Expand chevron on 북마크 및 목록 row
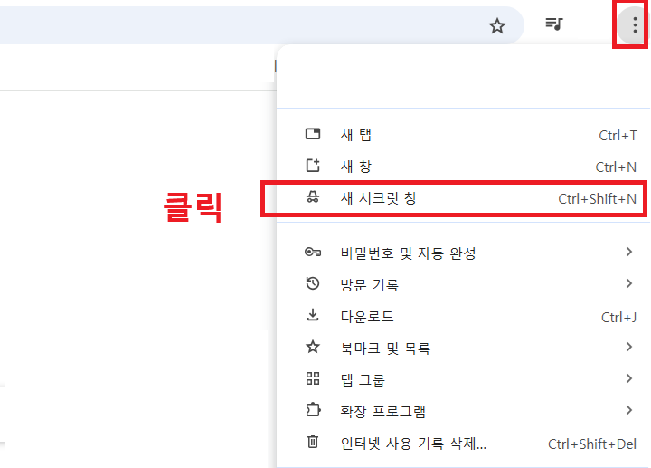Viewport: 651px width, 468px height. (x=629, y=347)
